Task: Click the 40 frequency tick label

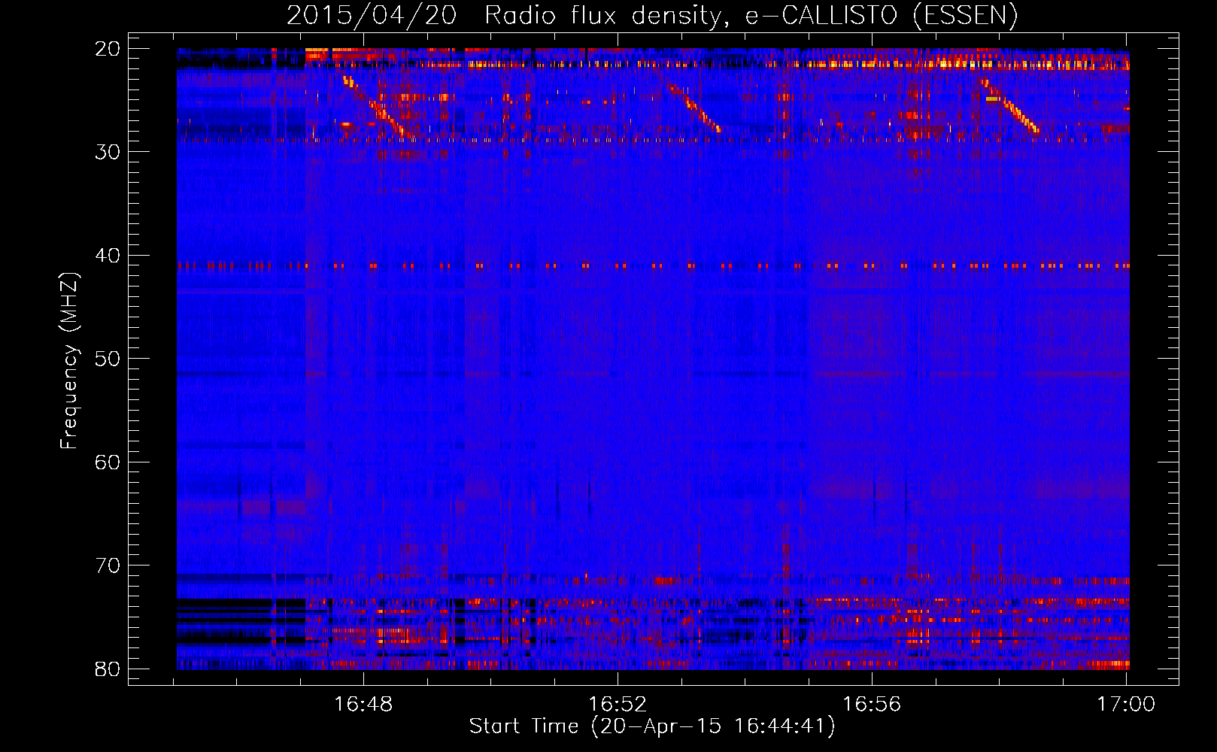Action: pos(108,256)
